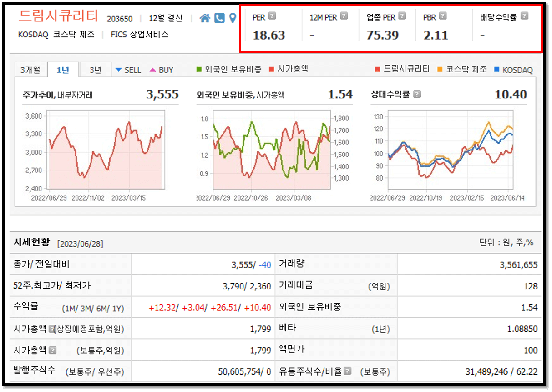552x392 pixels.
Task: Click the 드림시큐리티 company title
Action: pos(58,16)
